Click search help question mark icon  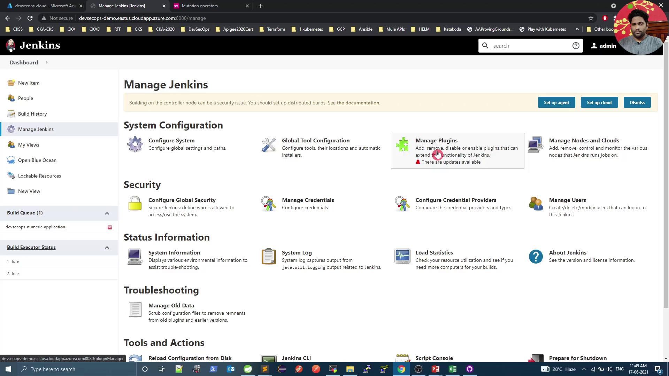[x=576, y=46]
